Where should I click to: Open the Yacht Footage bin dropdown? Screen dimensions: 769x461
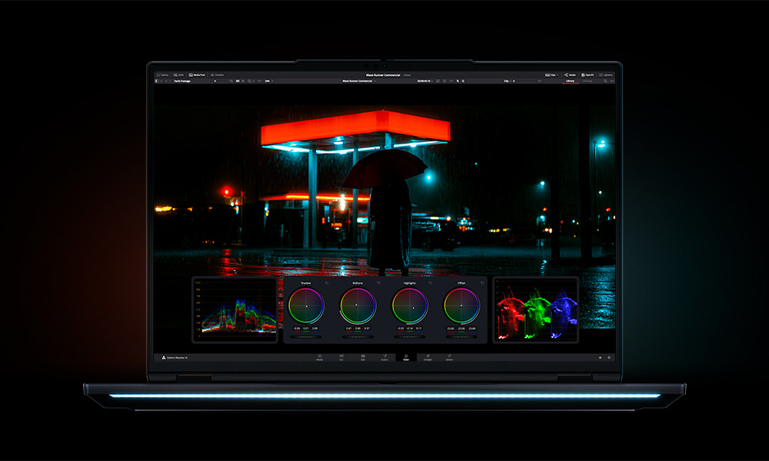pos(182,81)
